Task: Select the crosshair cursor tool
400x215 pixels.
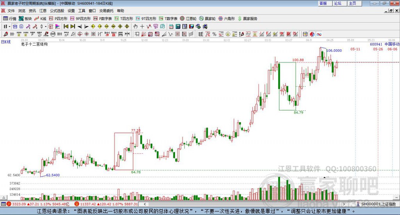Action: pyautogui.click(x=142, y=27)
